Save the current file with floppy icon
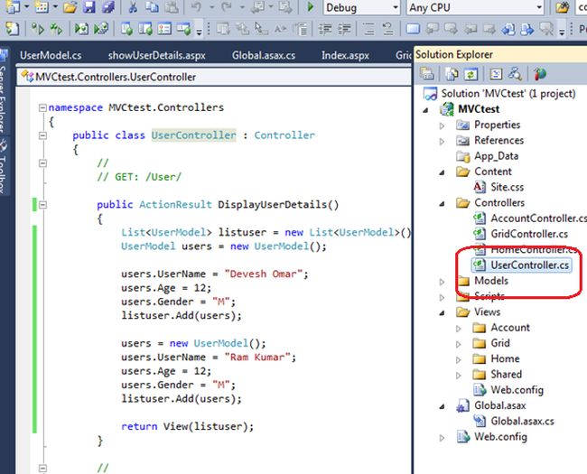Screen dimensions: 587x474 coord(89,7)
